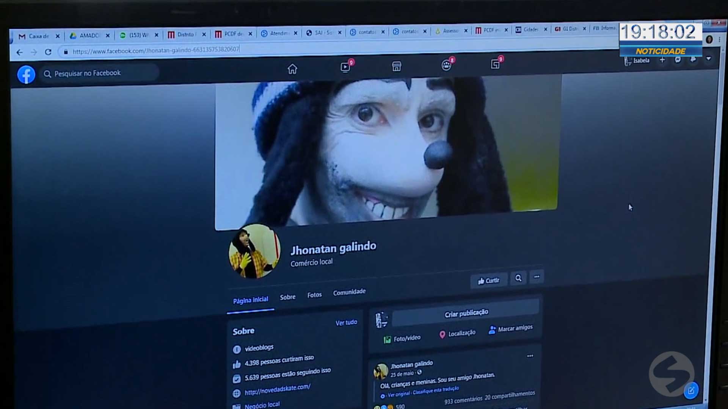
Task: Click the Foto/vídeo option
Action: tap(402, 339)
